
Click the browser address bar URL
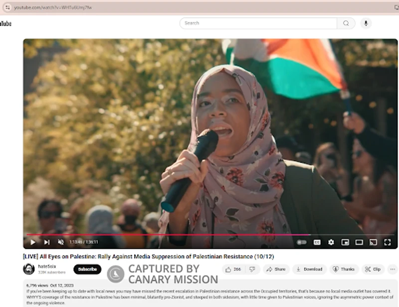pos(53,7)
